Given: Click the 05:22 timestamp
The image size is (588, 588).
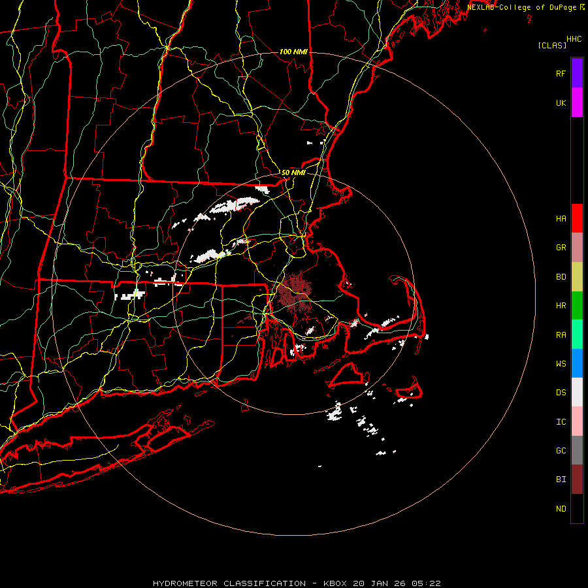Looking at the screenshot, I should coord(426,583).
